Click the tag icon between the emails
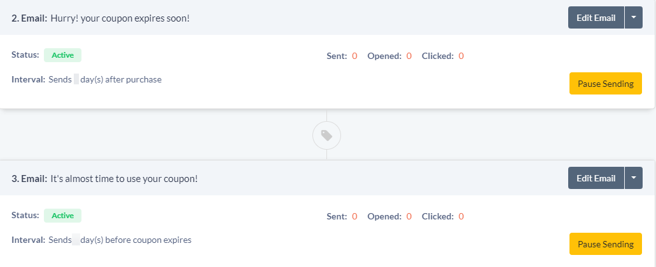The height and width of the screenshot is (267, 656). [x=326, y=135]
